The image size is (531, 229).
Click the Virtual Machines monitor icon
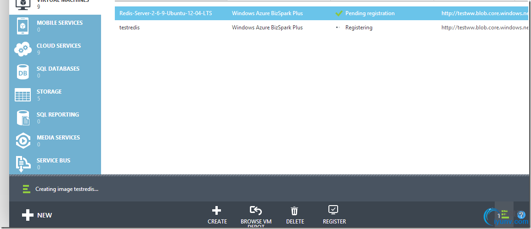click(23, 5)
